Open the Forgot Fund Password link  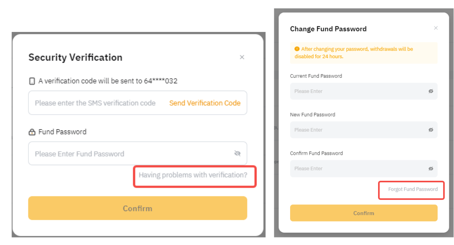click(x=413, y=189)
